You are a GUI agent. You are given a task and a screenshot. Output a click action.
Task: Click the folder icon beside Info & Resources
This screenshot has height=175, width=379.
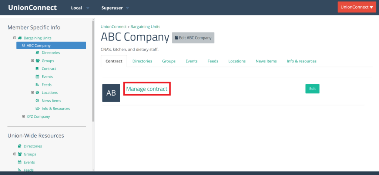point(37,109)
